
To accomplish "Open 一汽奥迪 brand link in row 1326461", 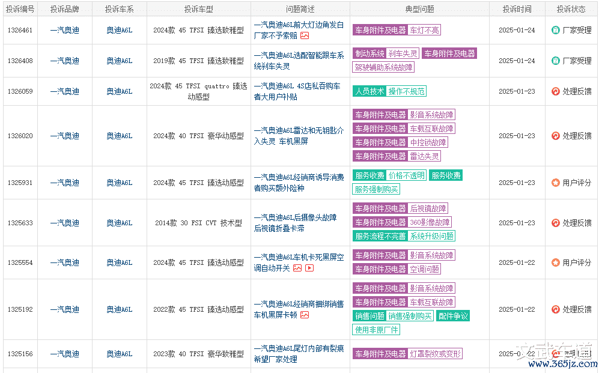I will coord(64,30).
